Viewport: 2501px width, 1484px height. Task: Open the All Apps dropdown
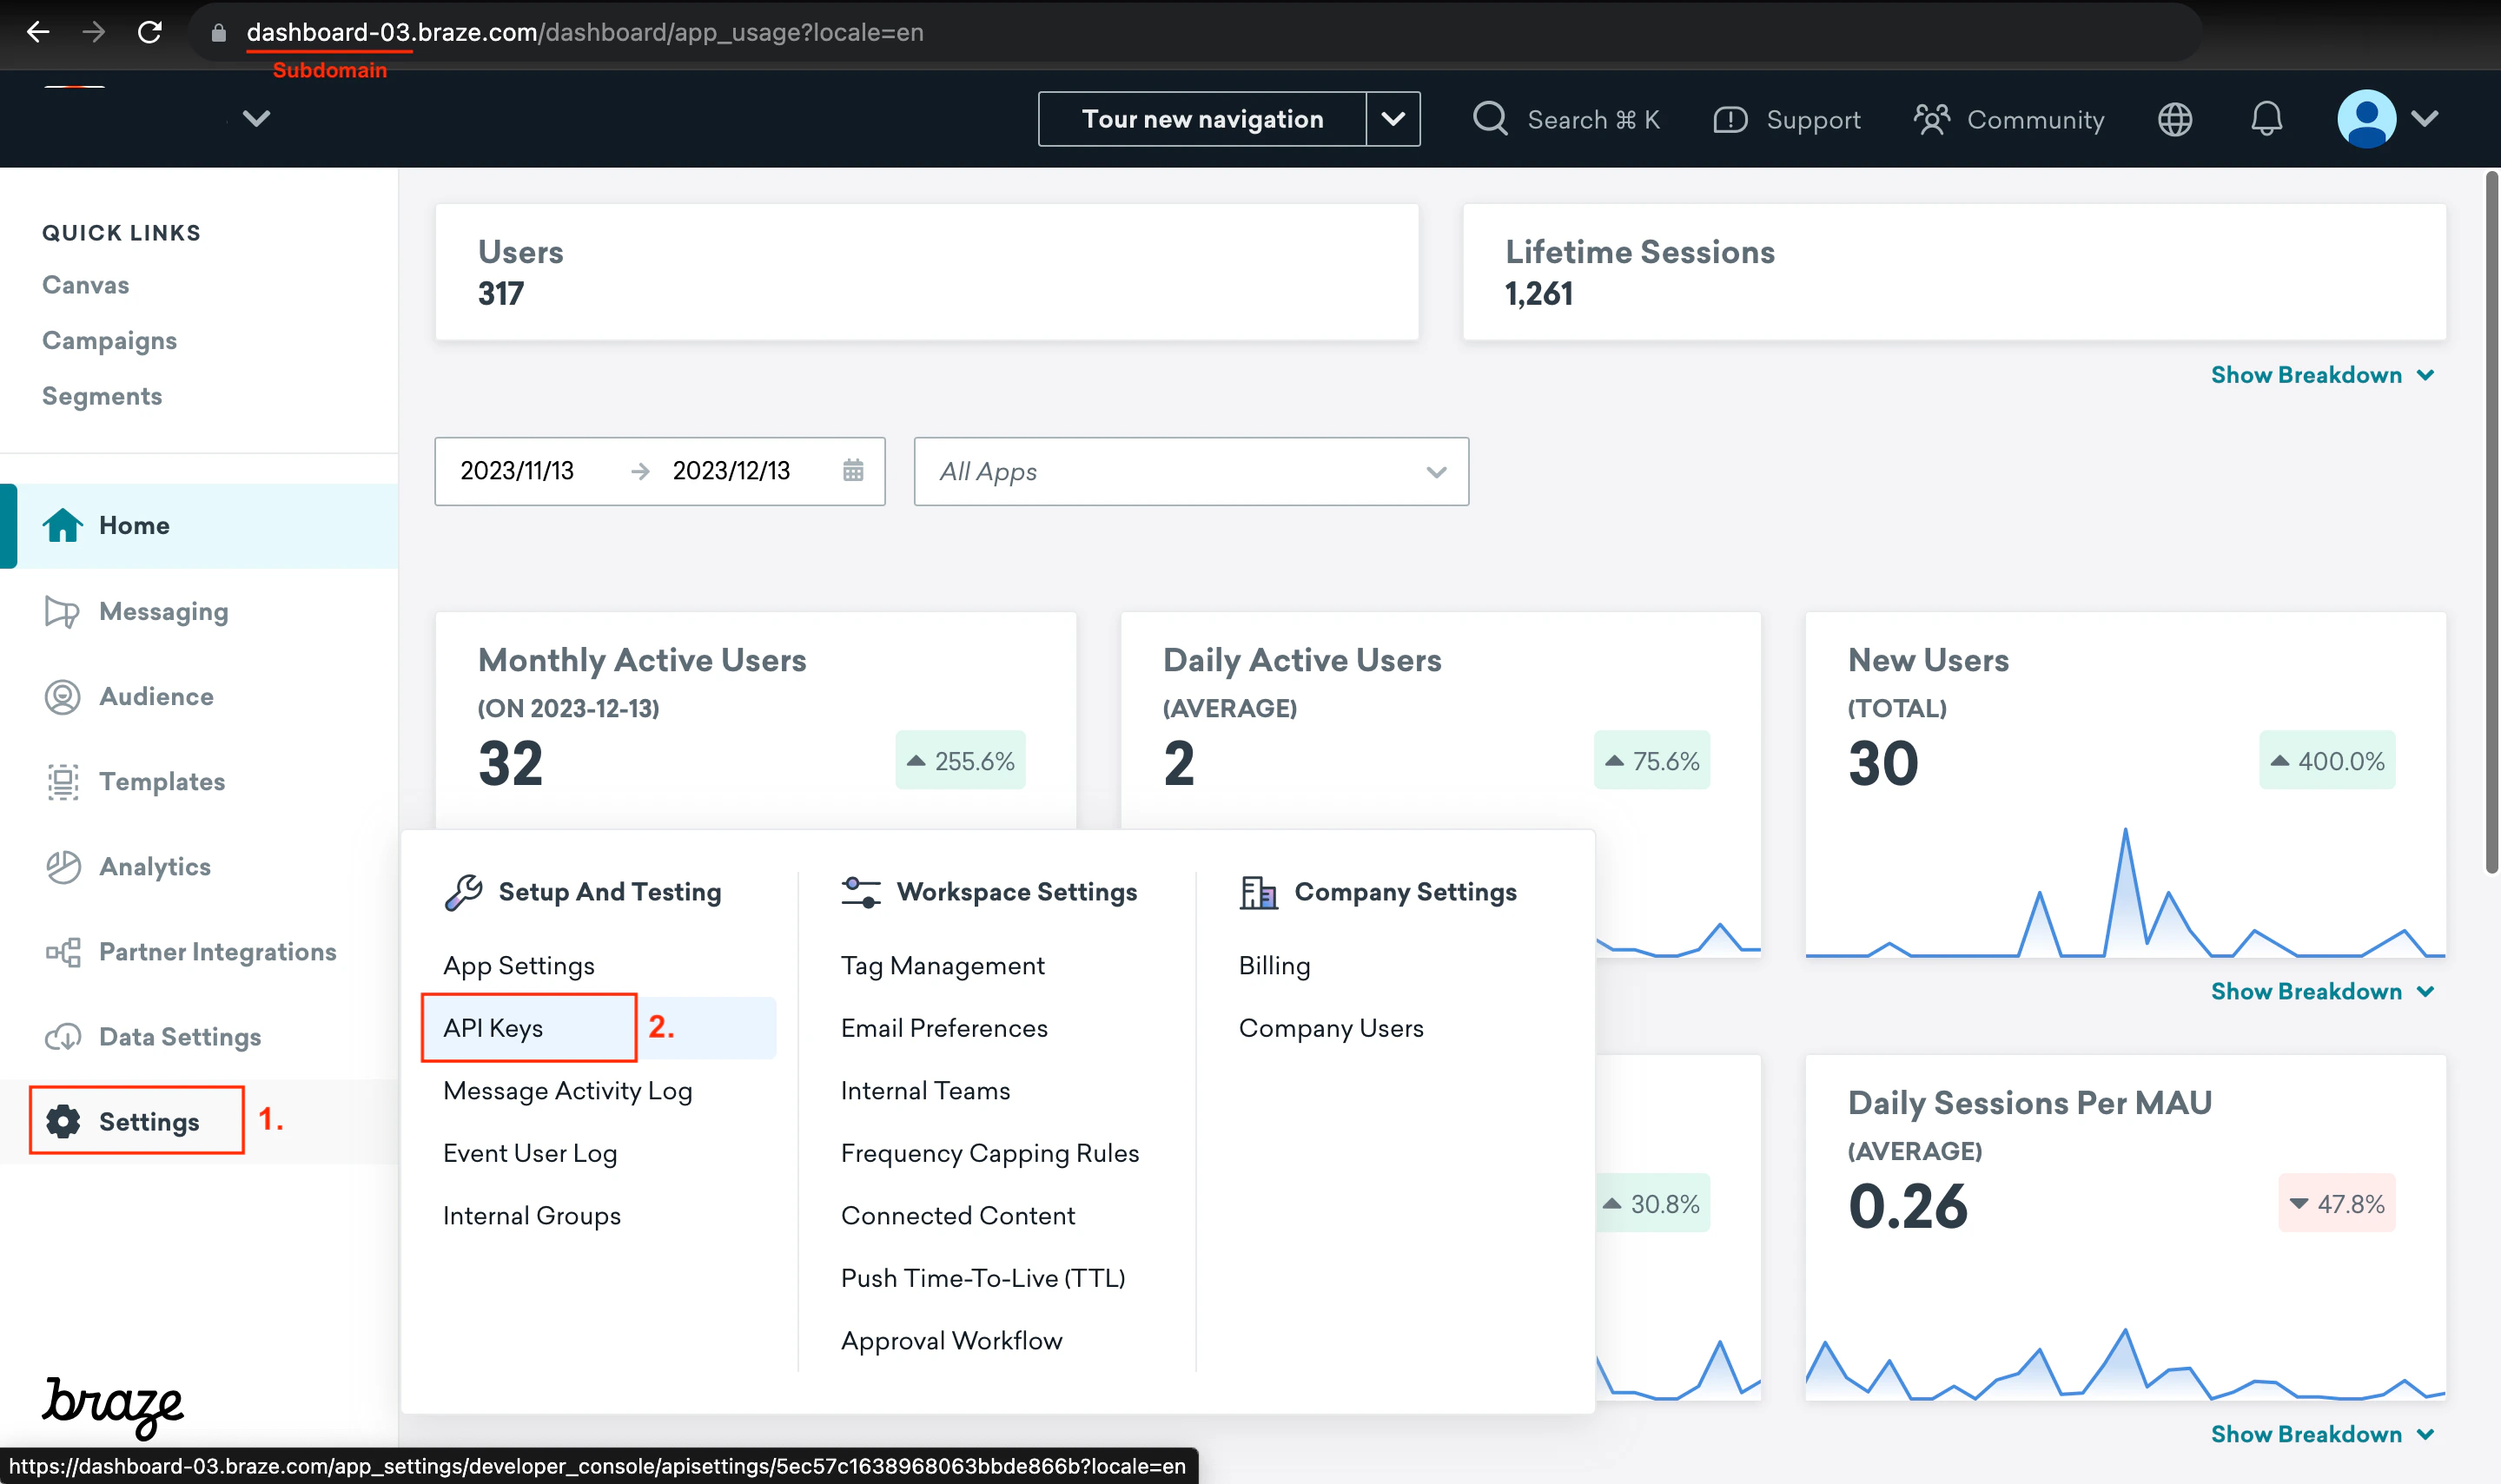tap(1190, 471)
